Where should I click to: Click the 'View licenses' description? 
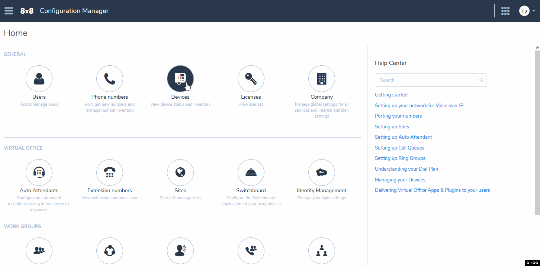pos(251,104)
